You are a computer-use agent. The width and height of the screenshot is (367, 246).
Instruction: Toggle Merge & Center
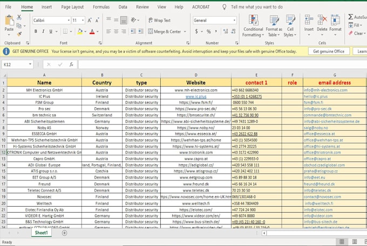tap(165, 31)
